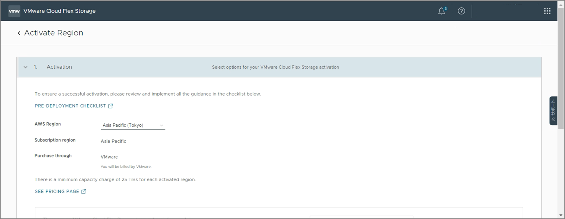Click the 'AWS Region' label

[48, 124]
